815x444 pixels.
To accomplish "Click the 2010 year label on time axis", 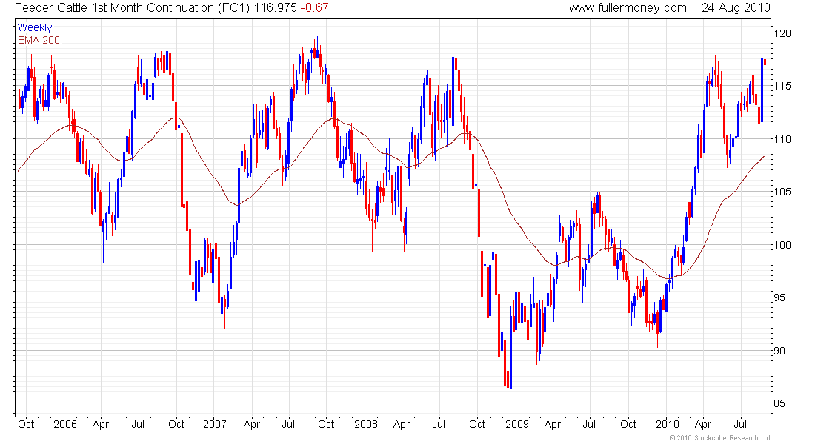I will [x=668, y=424].
